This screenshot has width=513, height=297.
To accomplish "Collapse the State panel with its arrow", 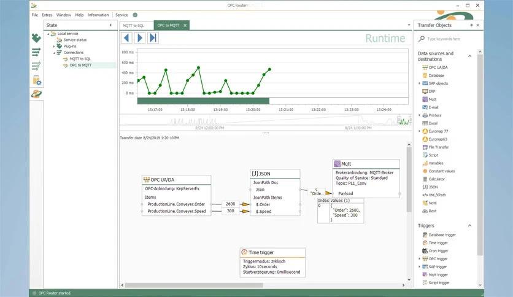I will pyautogui.click(x=110, y=25).
